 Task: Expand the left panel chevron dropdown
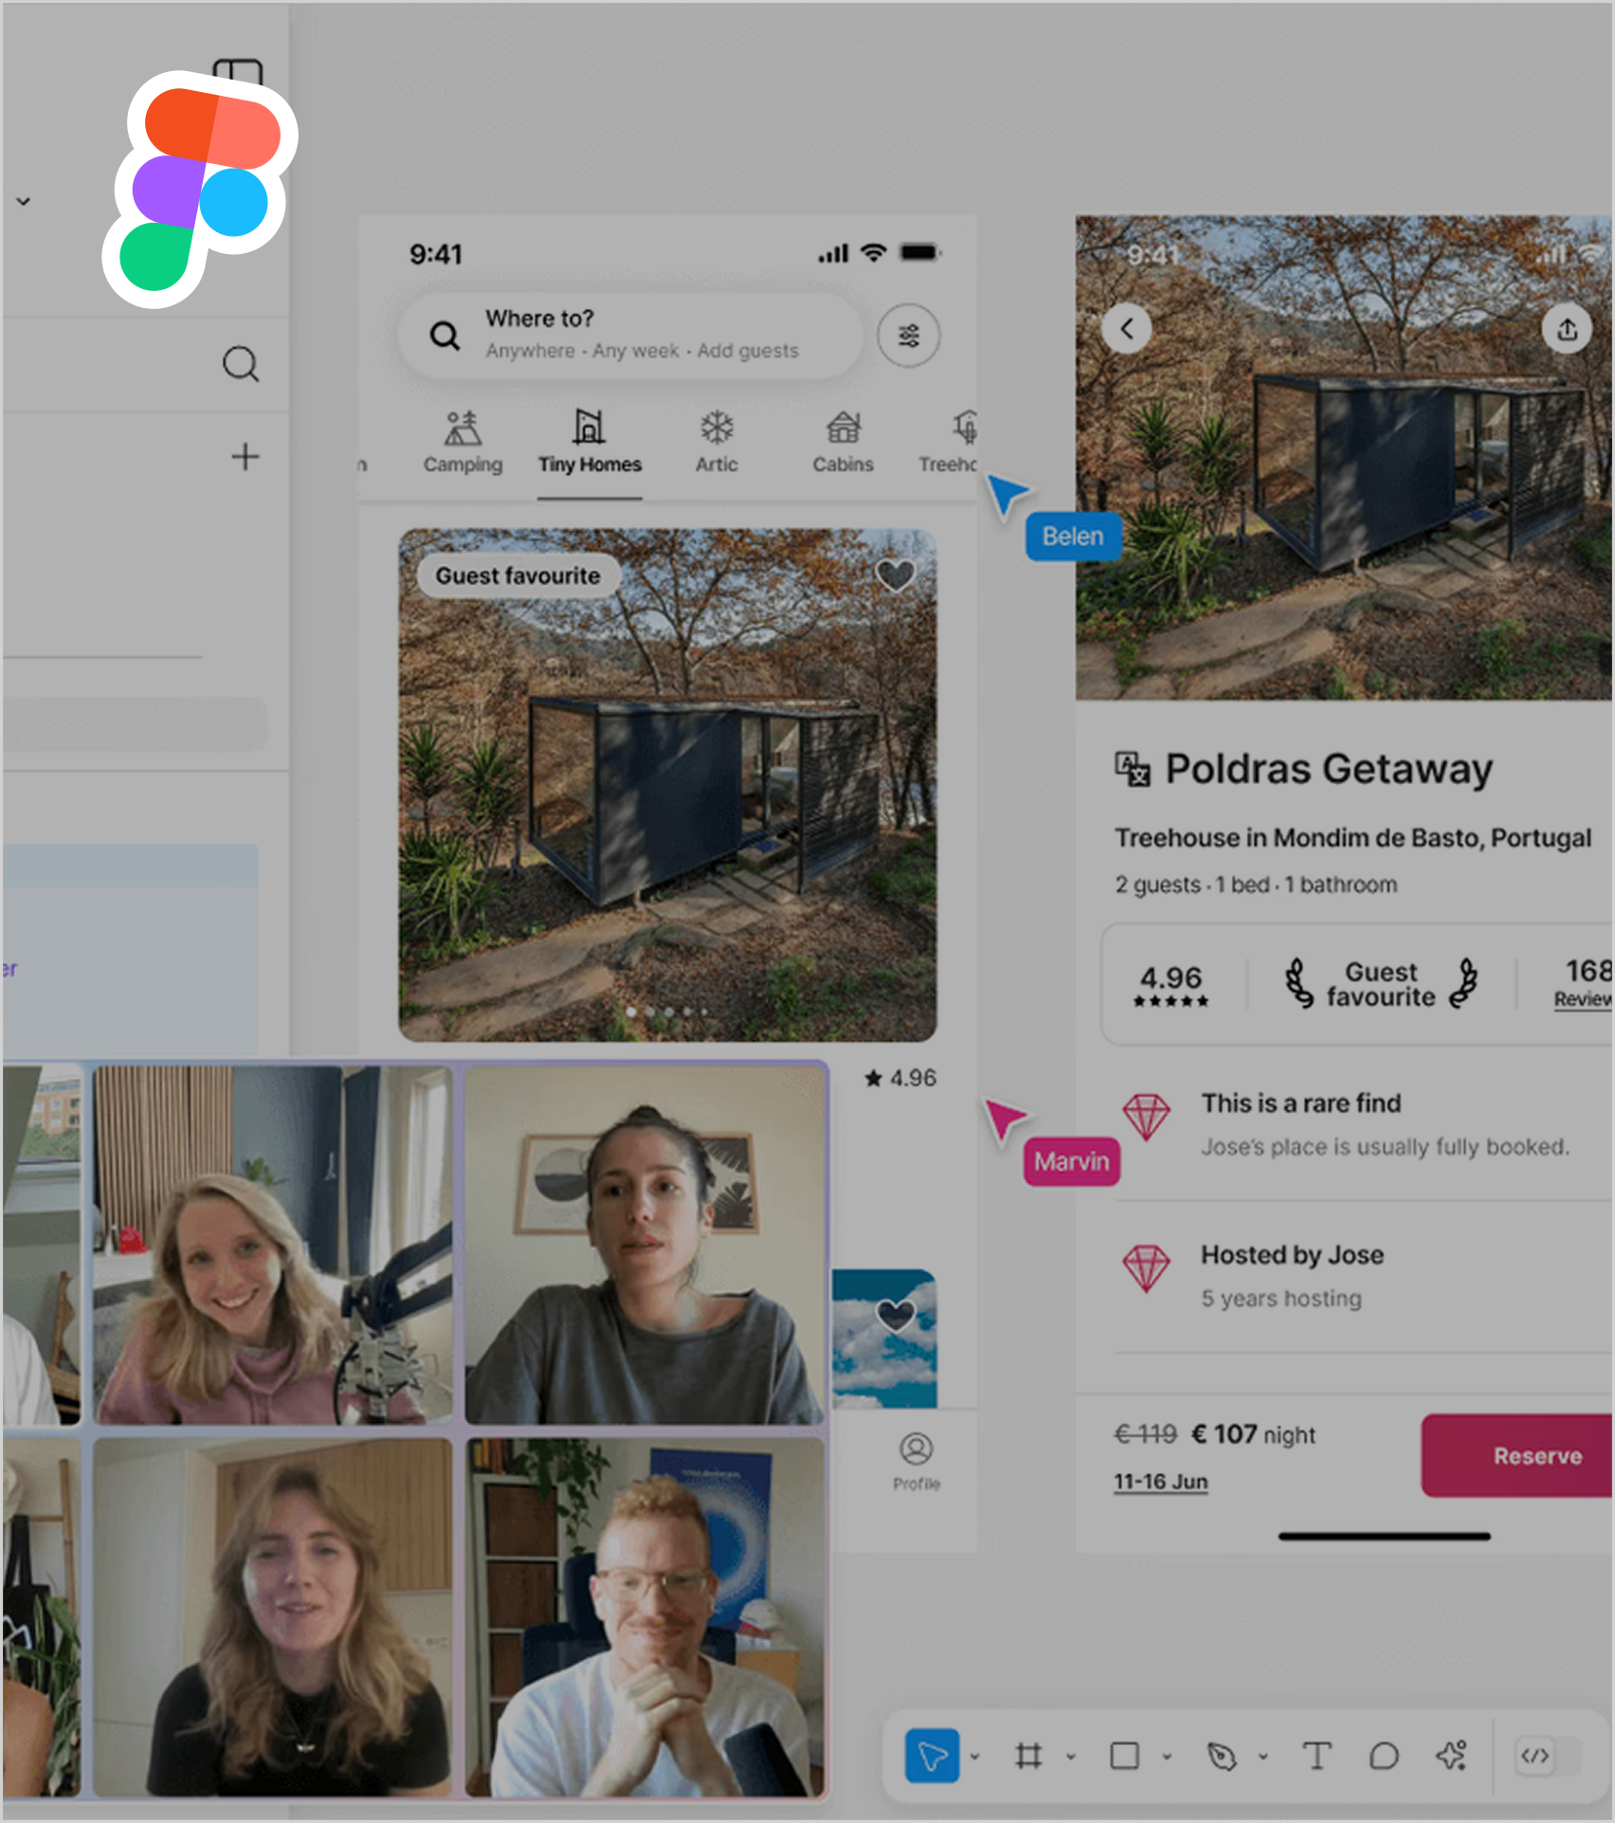click(24, 201)
